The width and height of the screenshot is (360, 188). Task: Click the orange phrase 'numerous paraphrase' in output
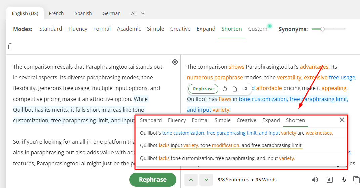[x=215, y=78]
